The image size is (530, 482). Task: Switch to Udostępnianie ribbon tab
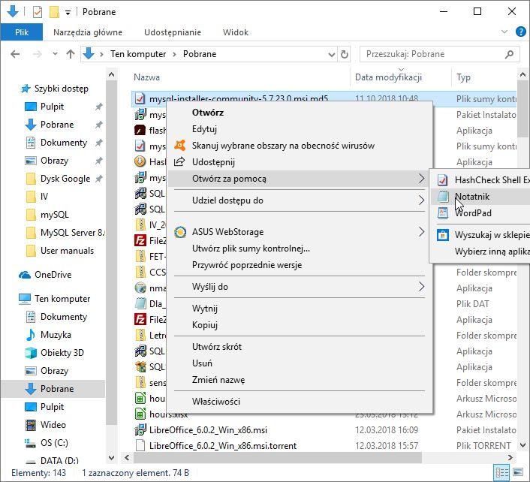[173, 32]
